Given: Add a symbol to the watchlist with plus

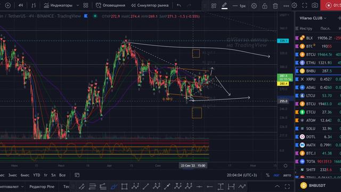Looking at the screenshot, I should [339, 18].
